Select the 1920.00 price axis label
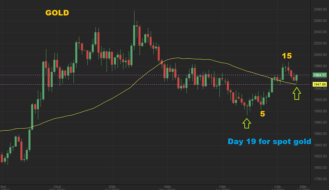 (x=320, y=100)
